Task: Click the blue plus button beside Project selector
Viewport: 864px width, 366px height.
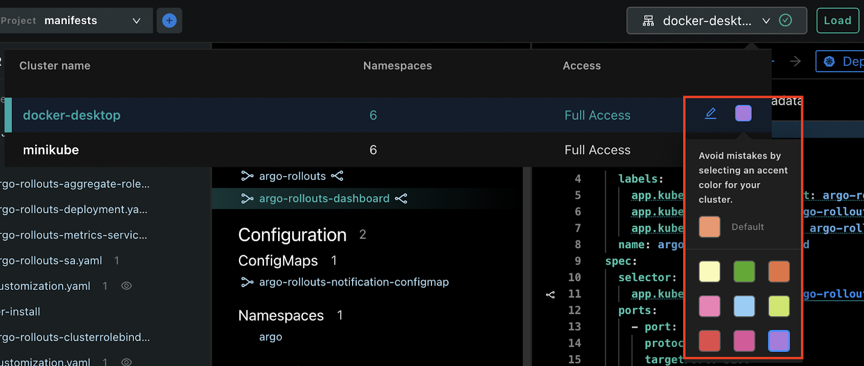Action: (169, 21)
